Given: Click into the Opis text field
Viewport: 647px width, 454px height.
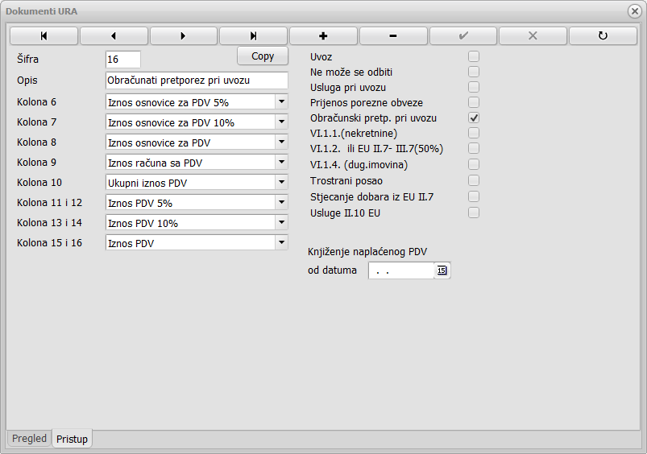Looking at the screenshot, I should [x=196, y=80].
